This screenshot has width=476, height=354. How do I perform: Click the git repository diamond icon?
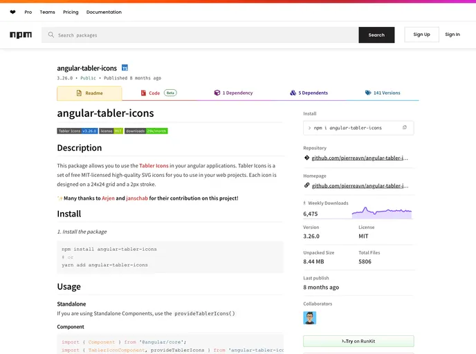[x=306, y=158]
